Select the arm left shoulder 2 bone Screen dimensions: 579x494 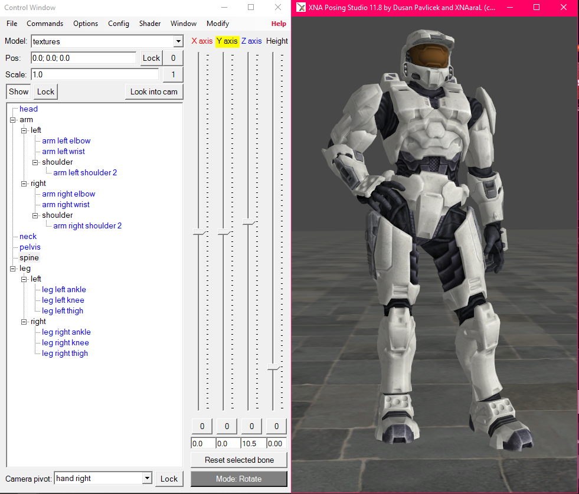(85, 173)
